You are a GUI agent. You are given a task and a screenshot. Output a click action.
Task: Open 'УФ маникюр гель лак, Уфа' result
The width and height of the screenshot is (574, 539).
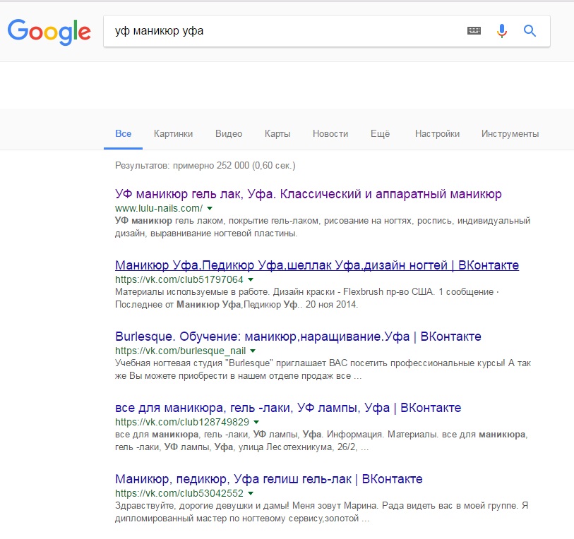point(309,194)
